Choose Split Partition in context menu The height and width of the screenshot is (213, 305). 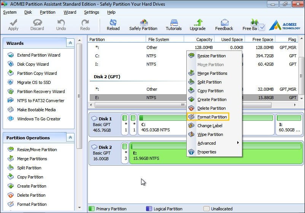(214, 82)
